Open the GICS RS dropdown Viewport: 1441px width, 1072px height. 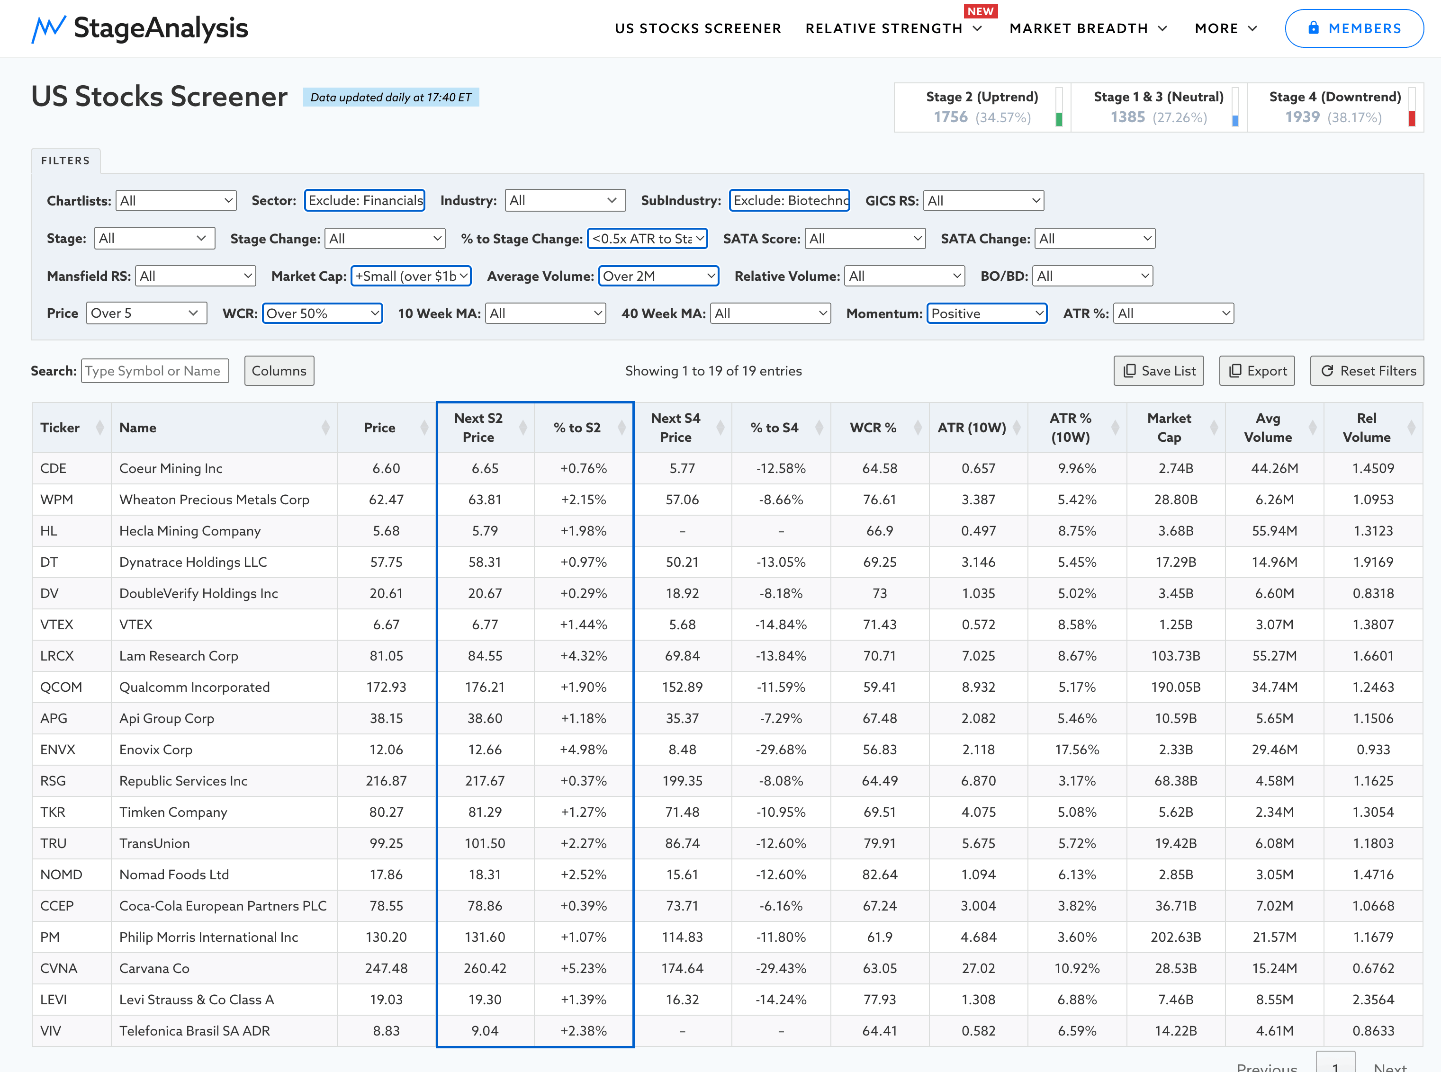pos(983,200)
